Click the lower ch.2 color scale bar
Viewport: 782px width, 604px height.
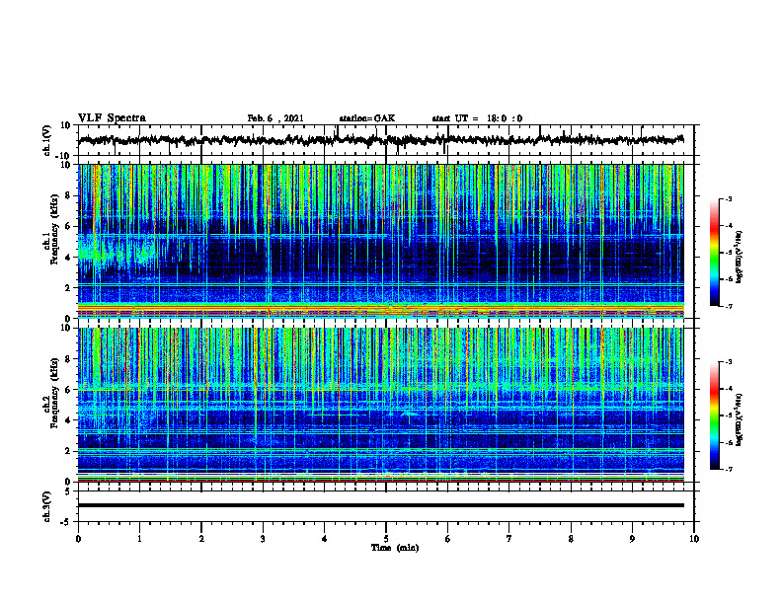coord(714,415)
